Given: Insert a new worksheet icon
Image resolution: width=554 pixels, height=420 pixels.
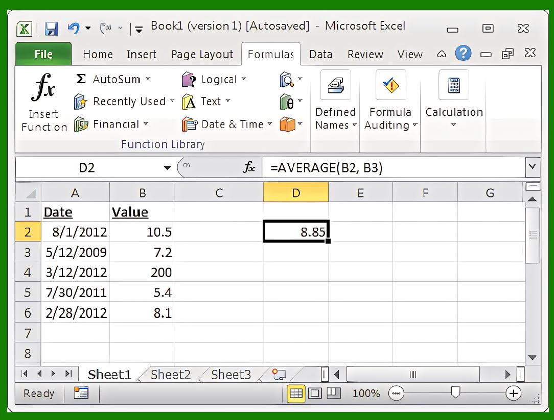Looking at the screenshot, I should pyautogui.click(x=279, y=375).
